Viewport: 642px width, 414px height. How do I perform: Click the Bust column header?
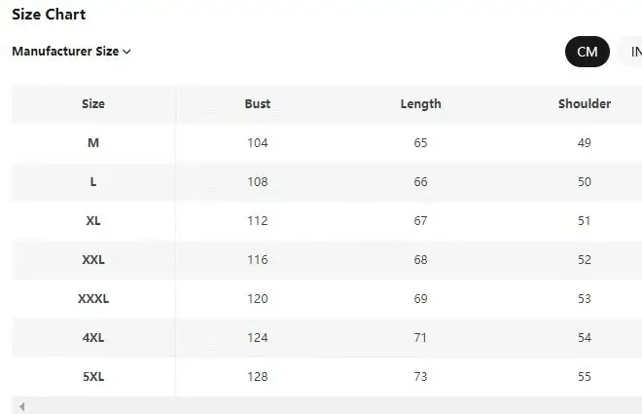click(x=258, y=104)
